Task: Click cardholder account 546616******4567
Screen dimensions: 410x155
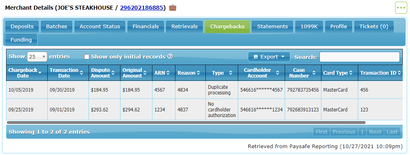Action: [x=262, y=90]
